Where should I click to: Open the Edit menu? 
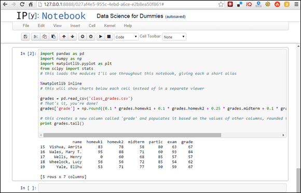(41, 26)
